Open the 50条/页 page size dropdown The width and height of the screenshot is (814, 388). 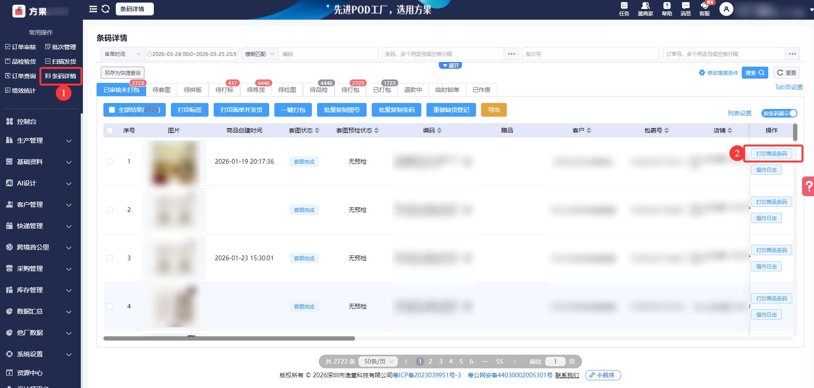click(378, 362)
